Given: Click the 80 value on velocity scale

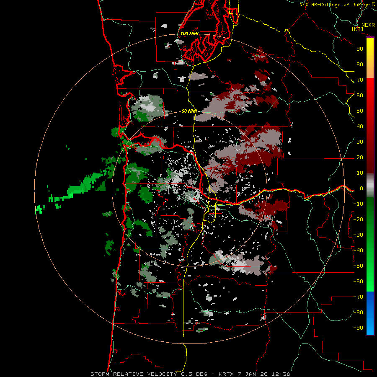Looking at the screenshot, I should [x=360, y=65].
